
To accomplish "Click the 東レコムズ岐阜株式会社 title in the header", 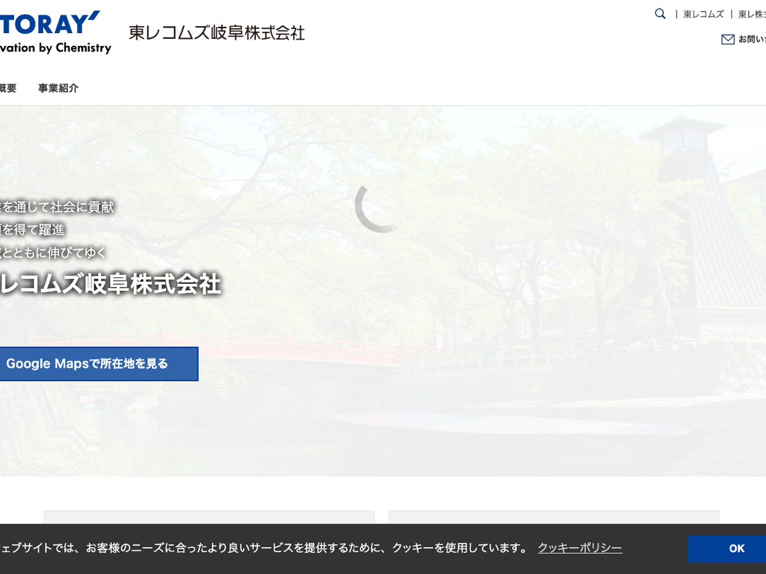I will click(x=216, y=33).
